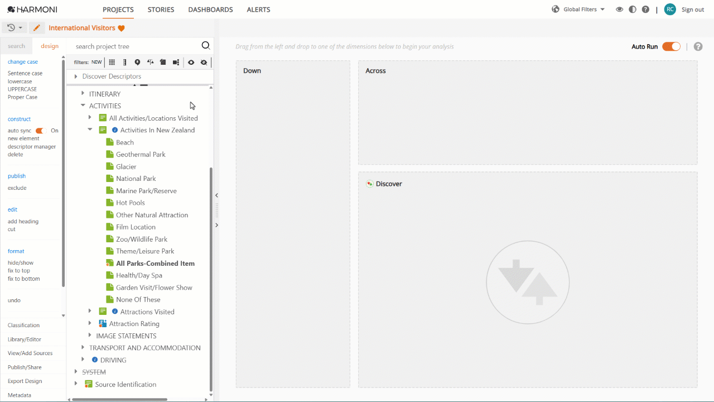This screenshot has width=714, height=402.
Task: Collapse the left panel with the arrow handle
Action: 216,195
